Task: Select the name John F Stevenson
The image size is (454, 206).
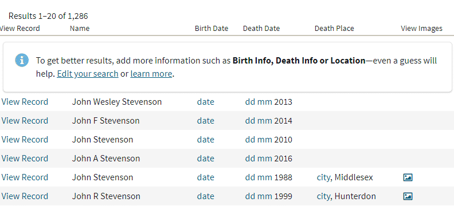Action: (x=105, y=121)
